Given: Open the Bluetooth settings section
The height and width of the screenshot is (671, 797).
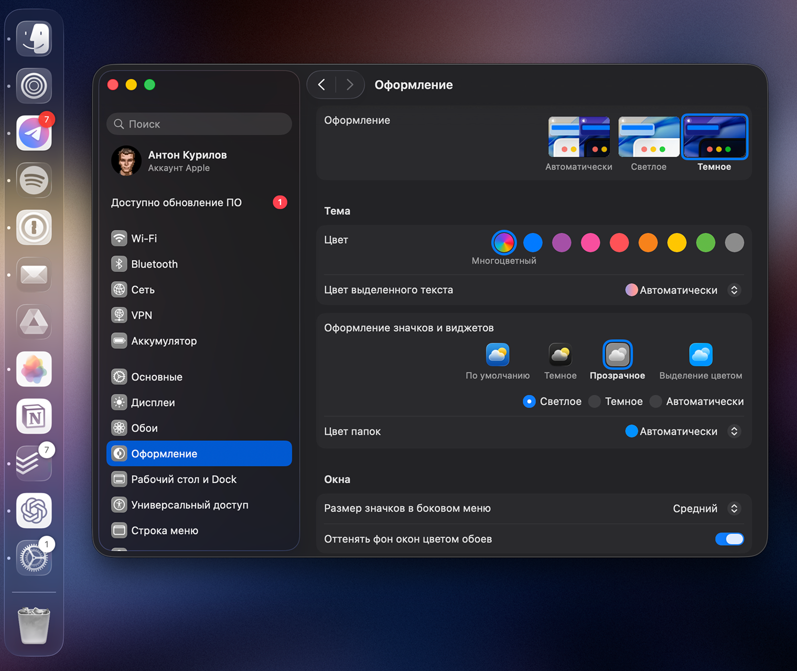Looking at the screenshot, I should [154, 264].
